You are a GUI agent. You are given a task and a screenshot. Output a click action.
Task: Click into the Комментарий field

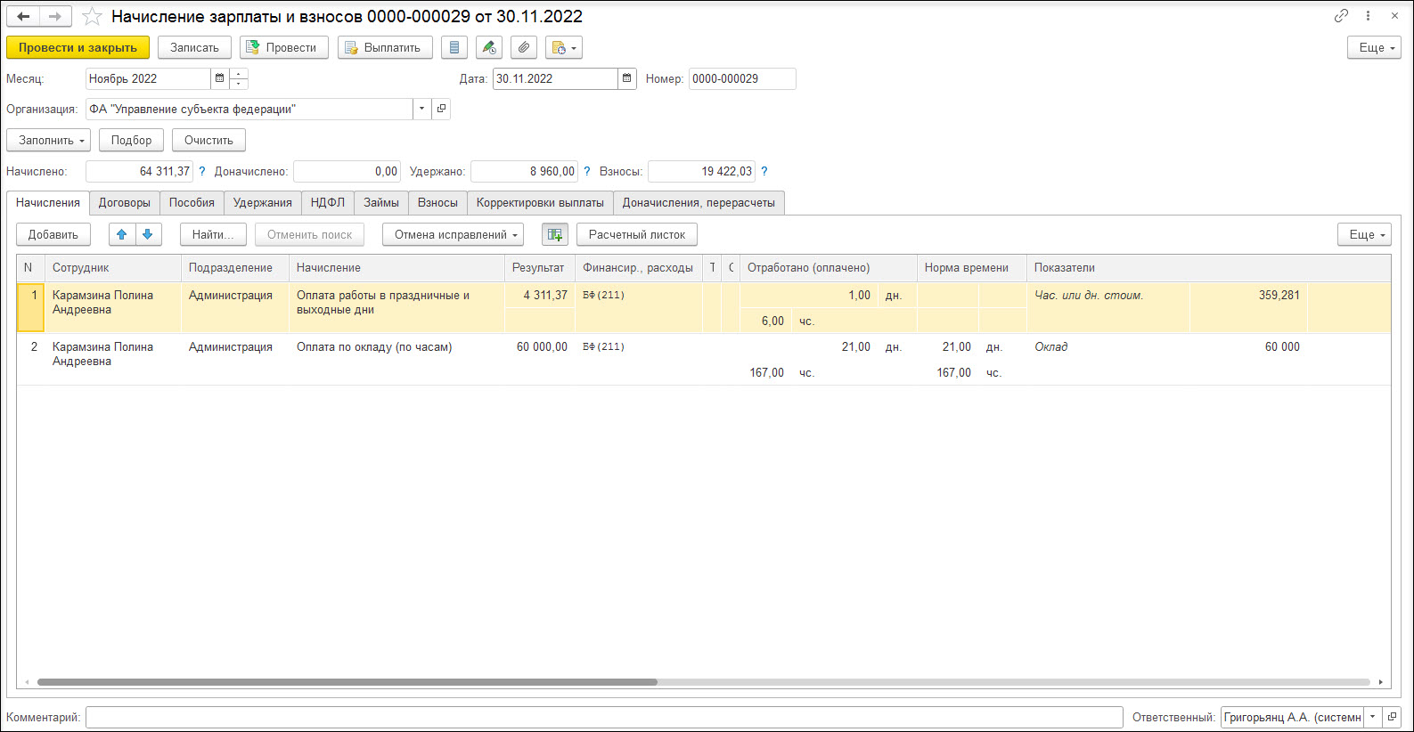tap(604, 717)
